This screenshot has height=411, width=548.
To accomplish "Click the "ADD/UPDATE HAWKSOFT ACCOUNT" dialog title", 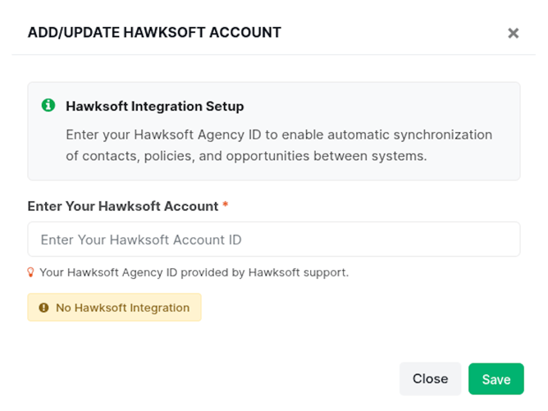I will (x=154, y=33).
